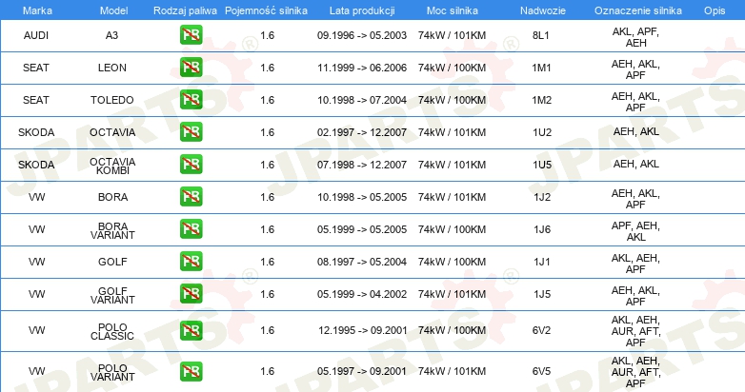
Task: Select the AUDI brand cell
Action: (36, 35)
